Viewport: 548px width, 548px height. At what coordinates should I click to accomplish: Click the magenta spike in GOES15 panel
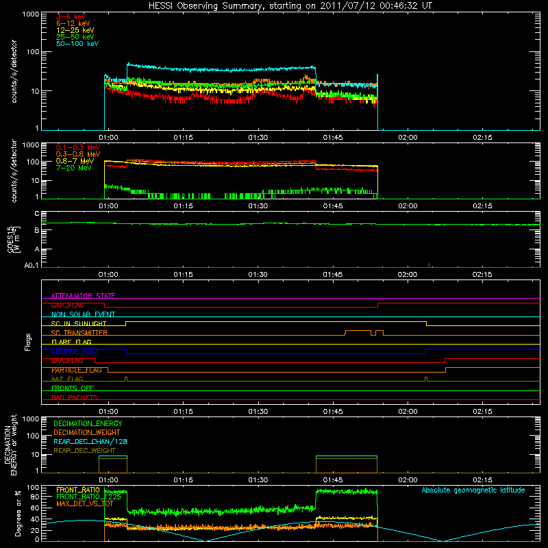[x=429, y=265]
